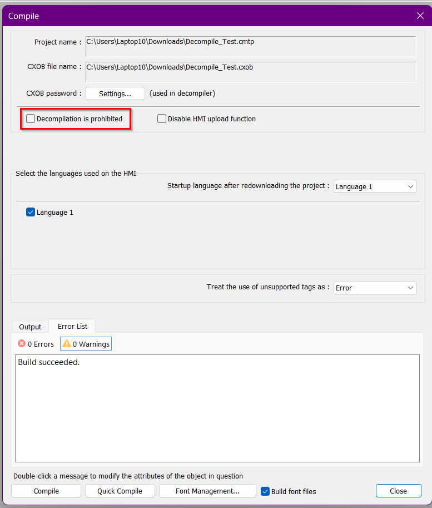Click the Compile title bar text
The width and height of the screenshot is (432, 508).
tap(23, 16)
